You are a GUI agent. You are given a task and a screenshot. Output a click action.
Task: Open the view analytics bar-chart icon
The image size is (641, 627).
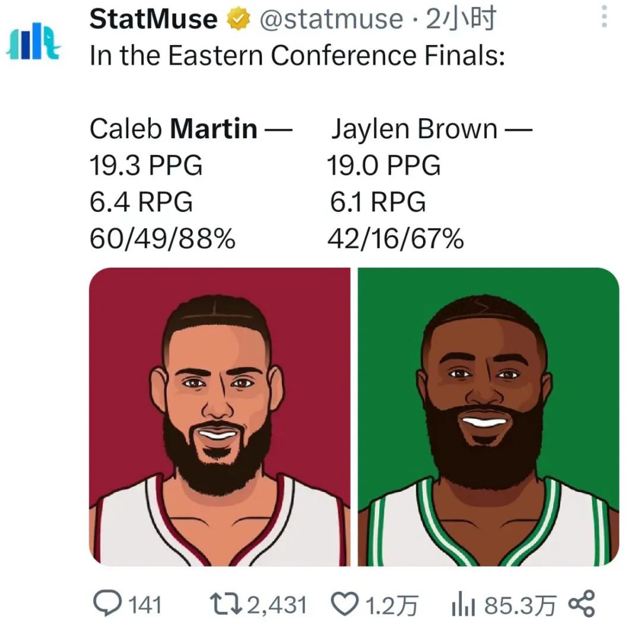point(464,604)
